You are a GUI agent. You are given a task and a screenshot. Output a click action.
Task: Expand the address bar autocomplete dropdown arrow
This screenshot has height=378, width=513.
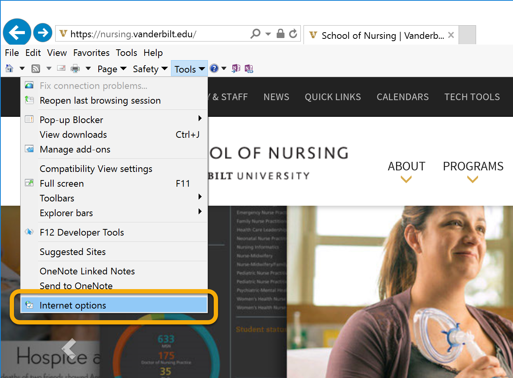[x=268, y=34]
